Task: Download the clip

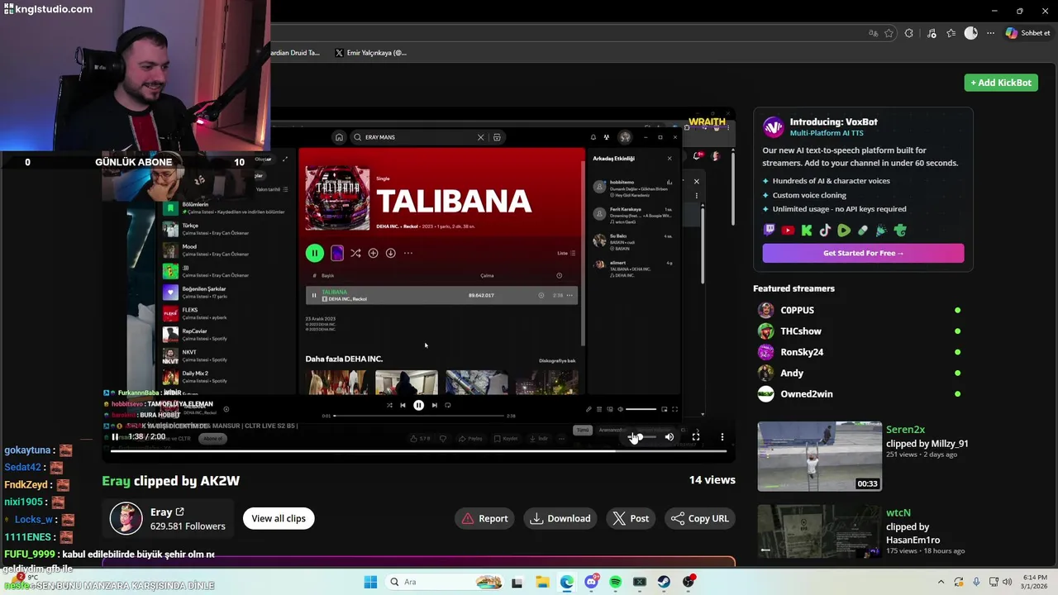Action: tap(560, 518)
